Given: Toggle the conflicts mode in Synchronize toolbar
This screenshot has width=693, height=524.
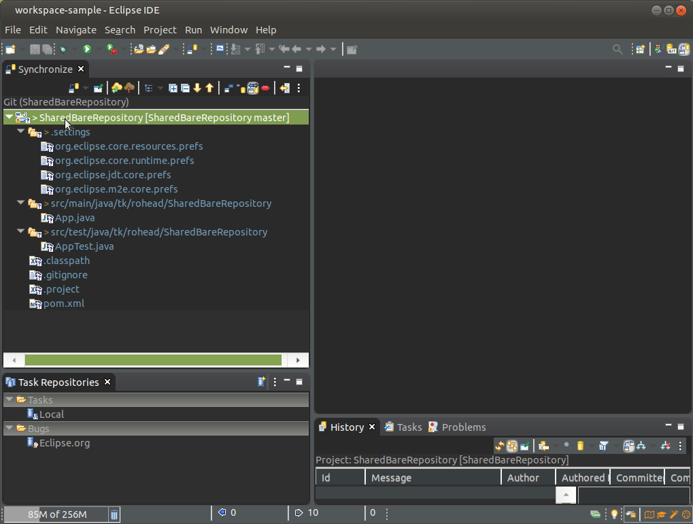Looking at the screenshot, I should (x=265, y=88).
